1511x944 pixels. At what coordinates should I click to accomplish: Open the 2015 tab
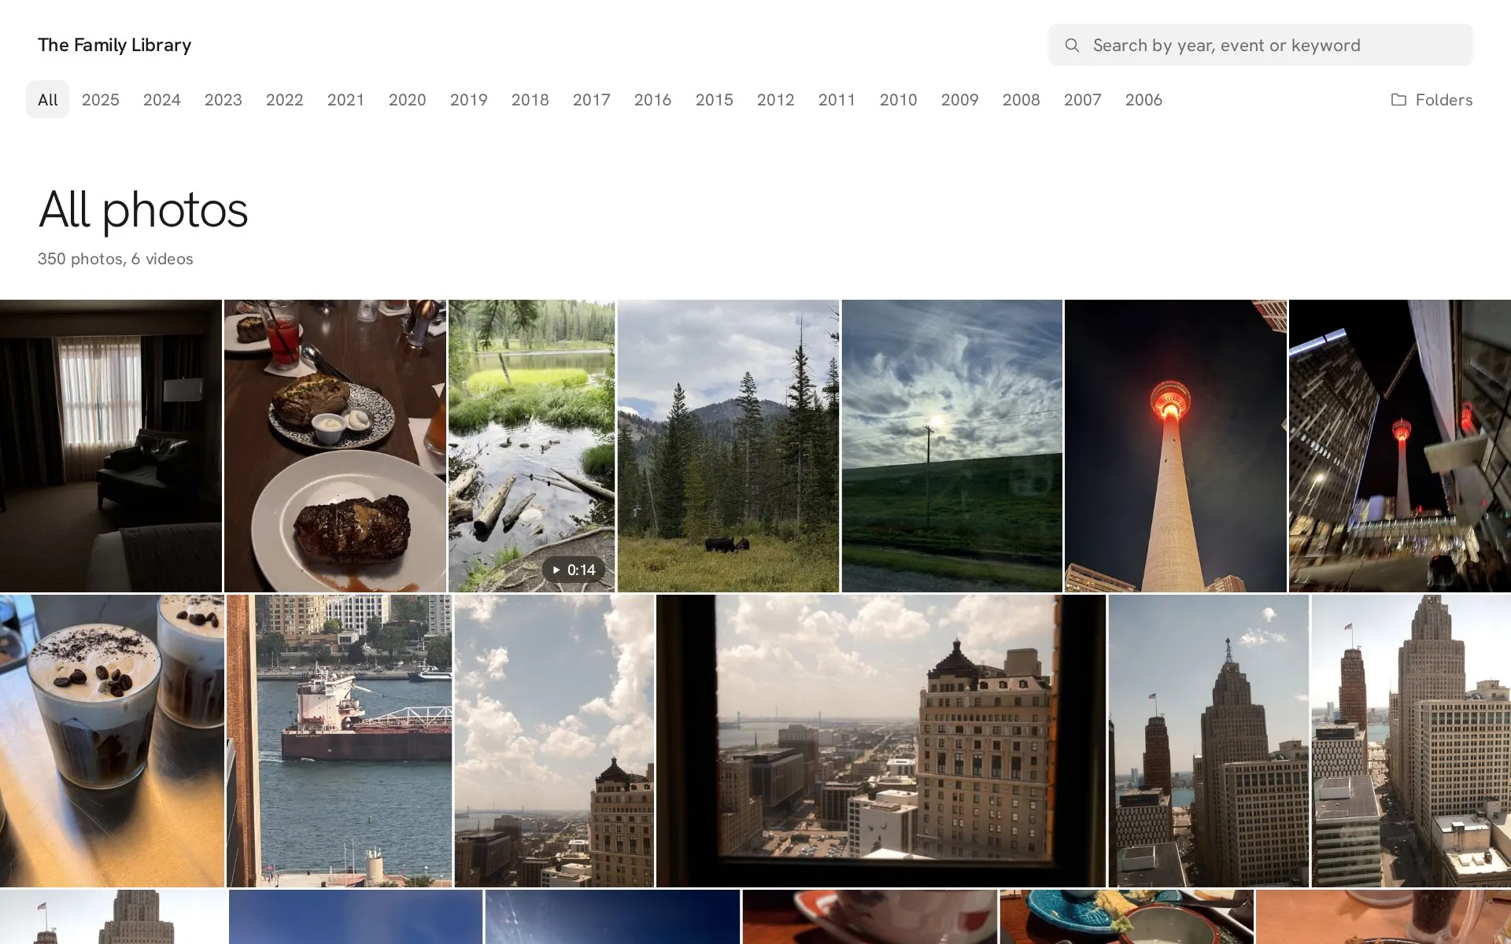pos(715,100)
